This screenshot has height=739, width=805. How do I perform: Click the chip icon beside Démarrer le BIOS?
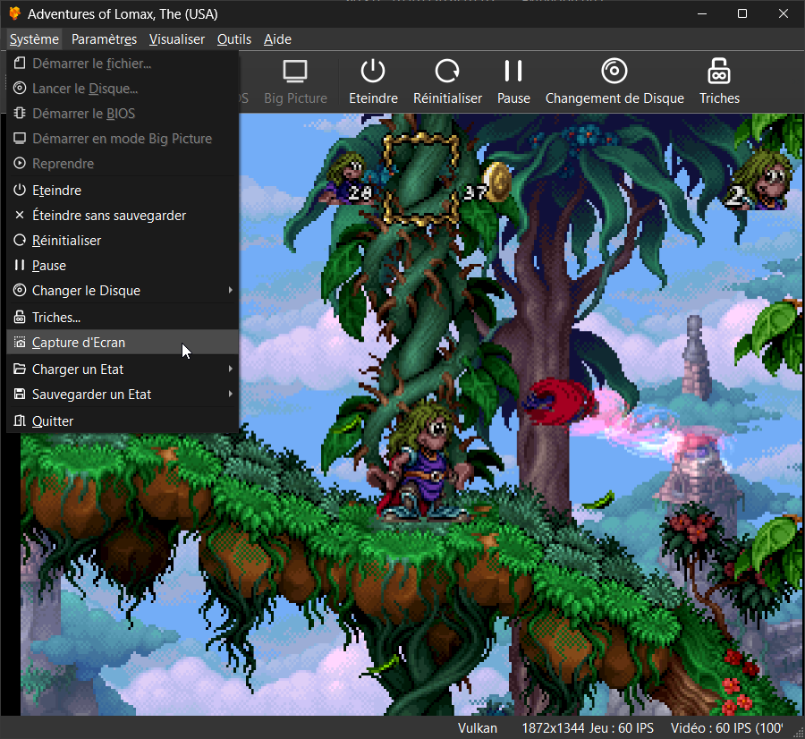coord(20,113)
